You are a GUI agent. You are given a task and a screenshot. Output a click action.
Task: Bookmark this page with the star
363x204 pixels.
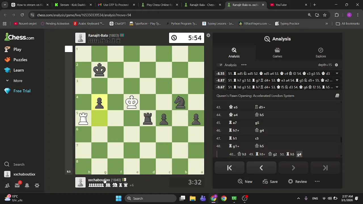point(325,15)
